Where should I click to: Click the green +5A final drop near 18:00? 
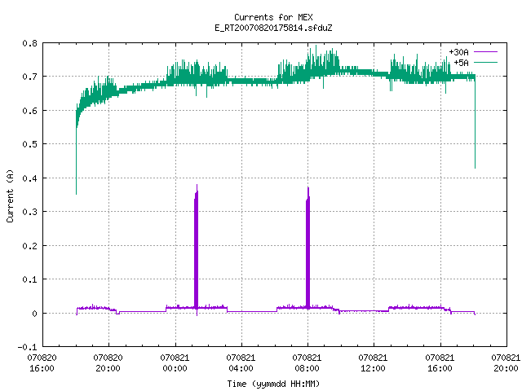pyautogui.click(x=475, y=123)
